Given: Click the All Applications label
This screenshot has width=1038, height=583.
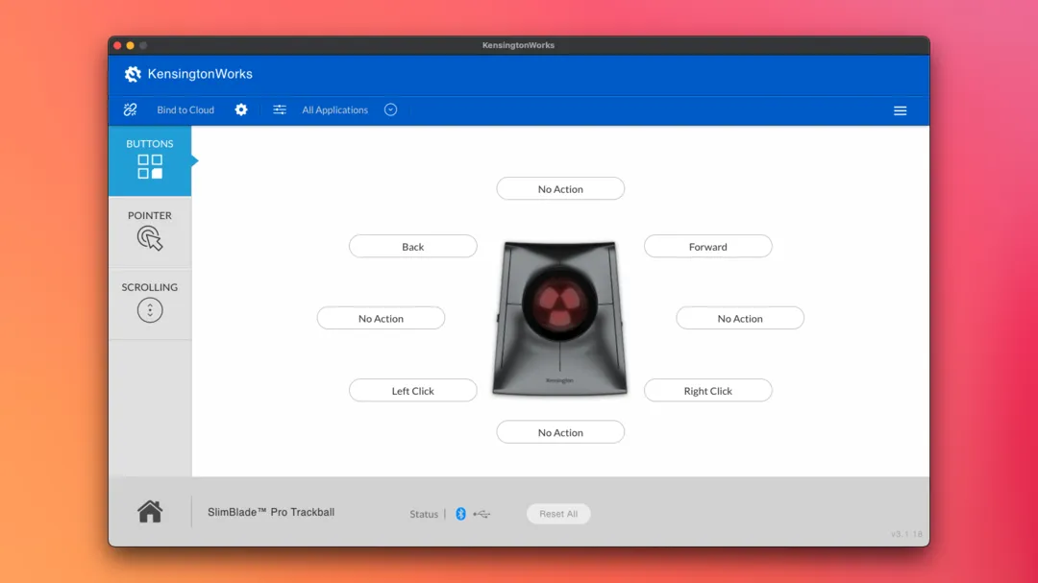Looking at the screenshot, I should [x=335, y=109].
